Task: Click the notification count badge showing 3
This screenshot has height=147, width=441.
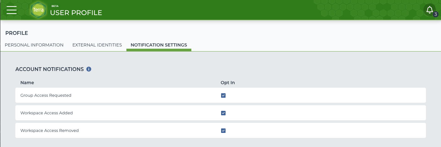Action: click(x=435, y=14)
